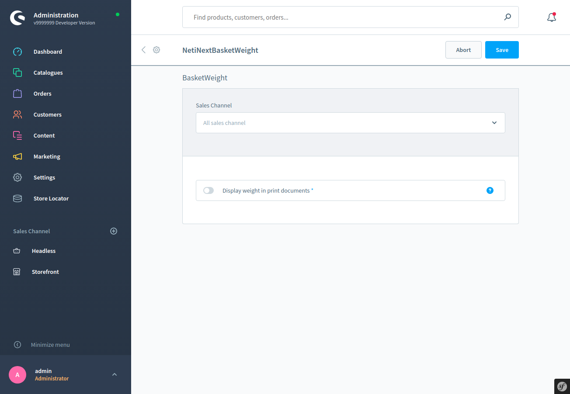Open the Dashboard menu item
The image size is (570, 394).
[x=48, y=52]
